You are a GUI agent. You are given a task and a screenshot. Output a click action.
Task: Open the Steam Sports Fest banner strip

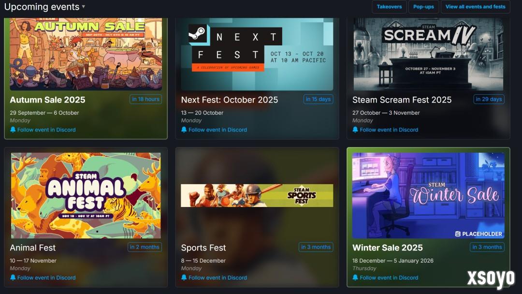[257, 195]
